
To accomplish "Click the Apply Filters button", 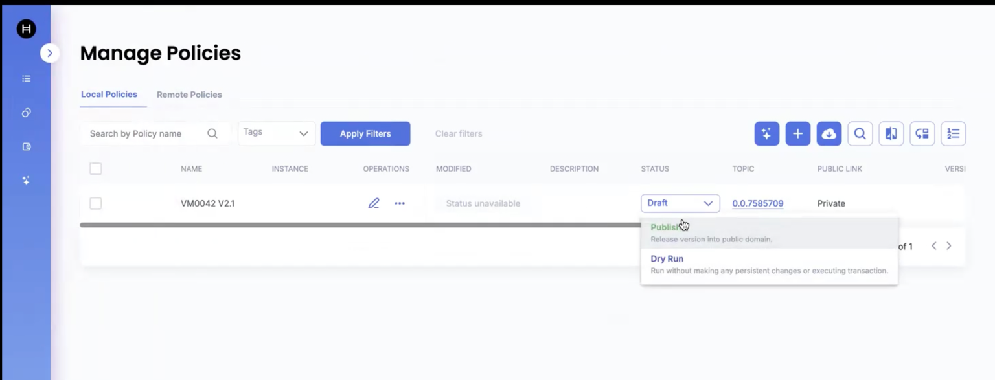I will tap(365, 134).
